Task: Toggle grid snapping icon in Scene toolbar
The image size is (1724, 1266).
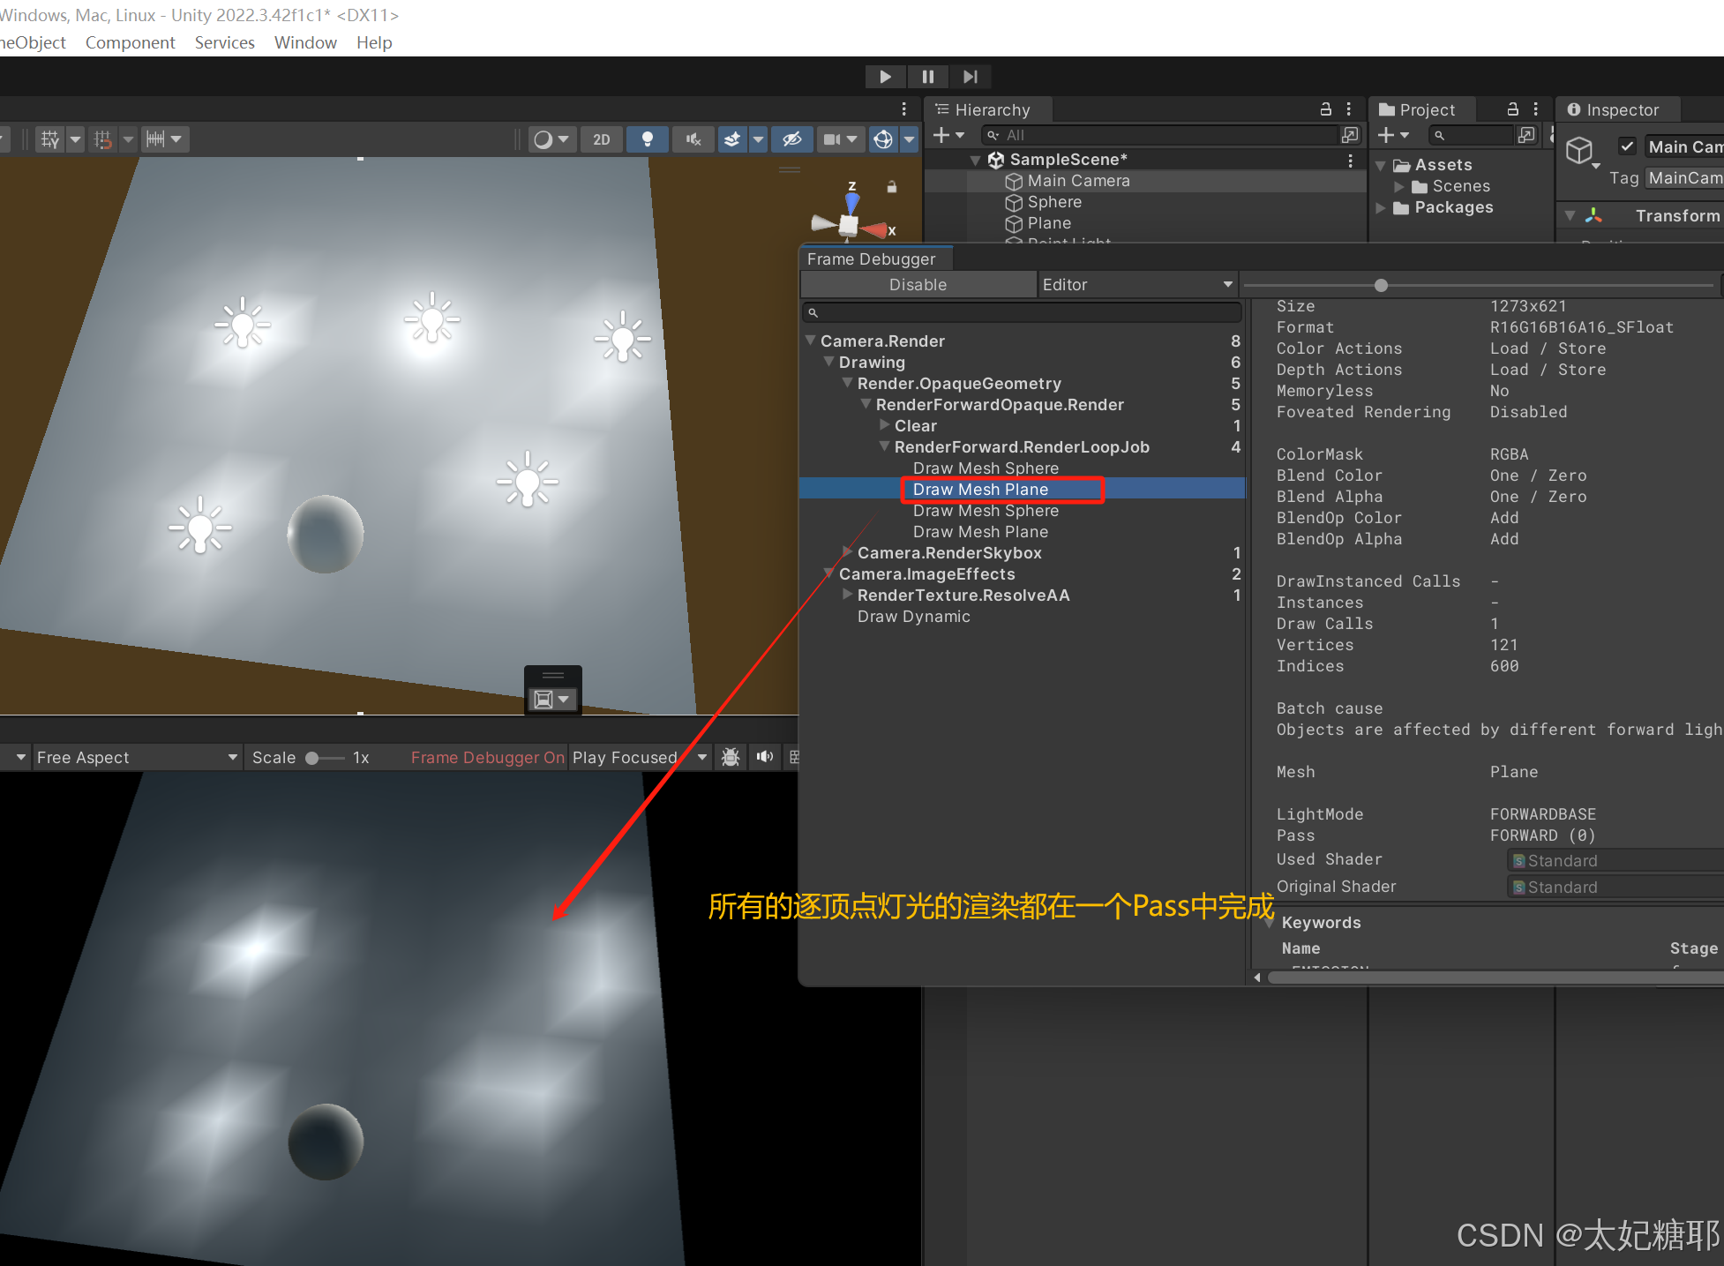Action: pyautogui.click(x=50, y=139)
